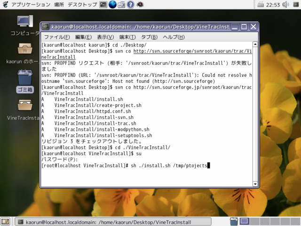The width and height of the screenshot is (301, 226).
Task: Switch to the first workspace in pager
Action: [244, 222]
